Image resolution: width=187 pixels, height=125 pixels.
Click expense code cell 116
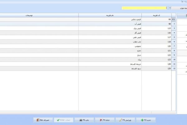[x=156, y=33]
